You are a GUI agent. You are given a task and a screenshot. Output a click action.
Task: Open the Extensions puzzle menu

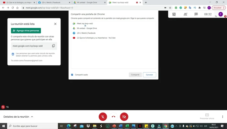(x=199, y=8)
